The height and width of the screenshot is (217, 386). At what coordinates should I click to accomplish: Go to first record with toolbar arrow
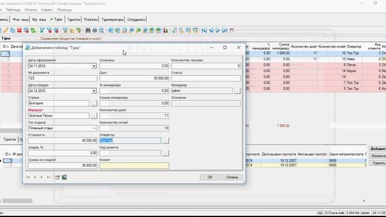(204, 30)
